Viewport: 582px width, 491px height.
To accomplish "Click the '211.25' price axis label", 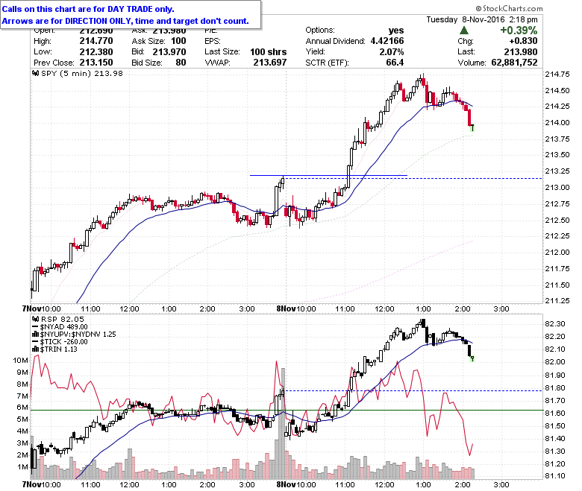I will (x=557, y=300).
